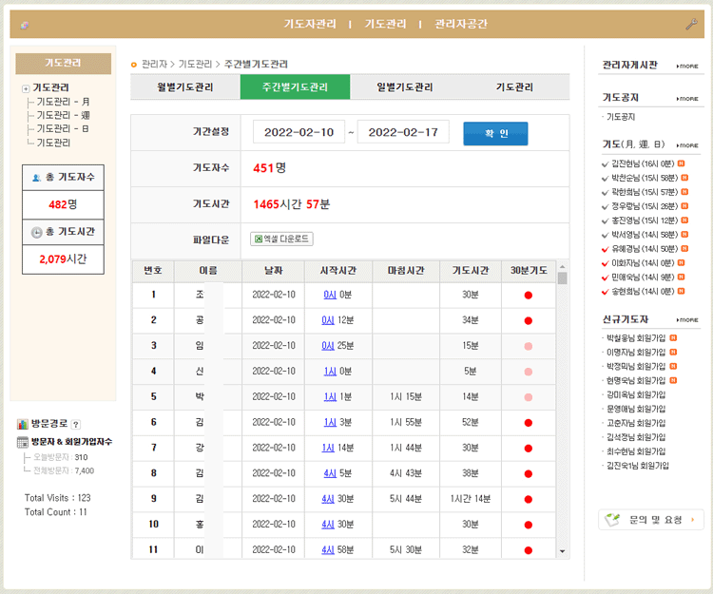Switch to the 월별기도관리 tab

pyautogui.click(x=185, y=86)
